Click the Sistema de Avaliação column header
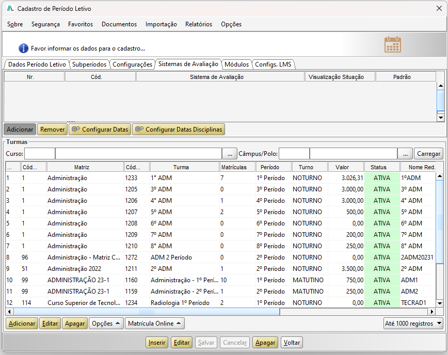The height and width of the screenshot is (355, 448). click(220, 77)
